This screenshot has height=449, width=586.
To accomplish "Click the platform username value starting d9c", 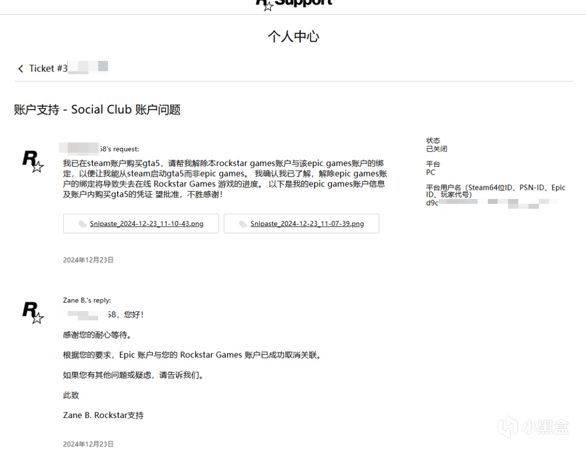I will [492, 203].
